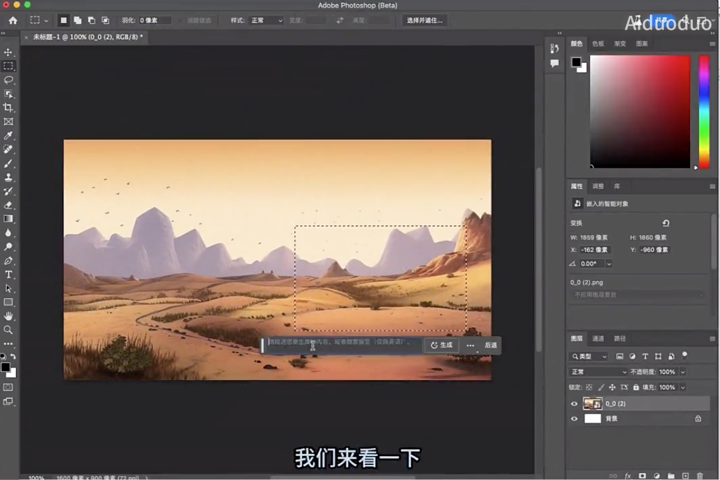Select the Hand tool
Screen dimensions: 720x480
click(x=8, y=316)
